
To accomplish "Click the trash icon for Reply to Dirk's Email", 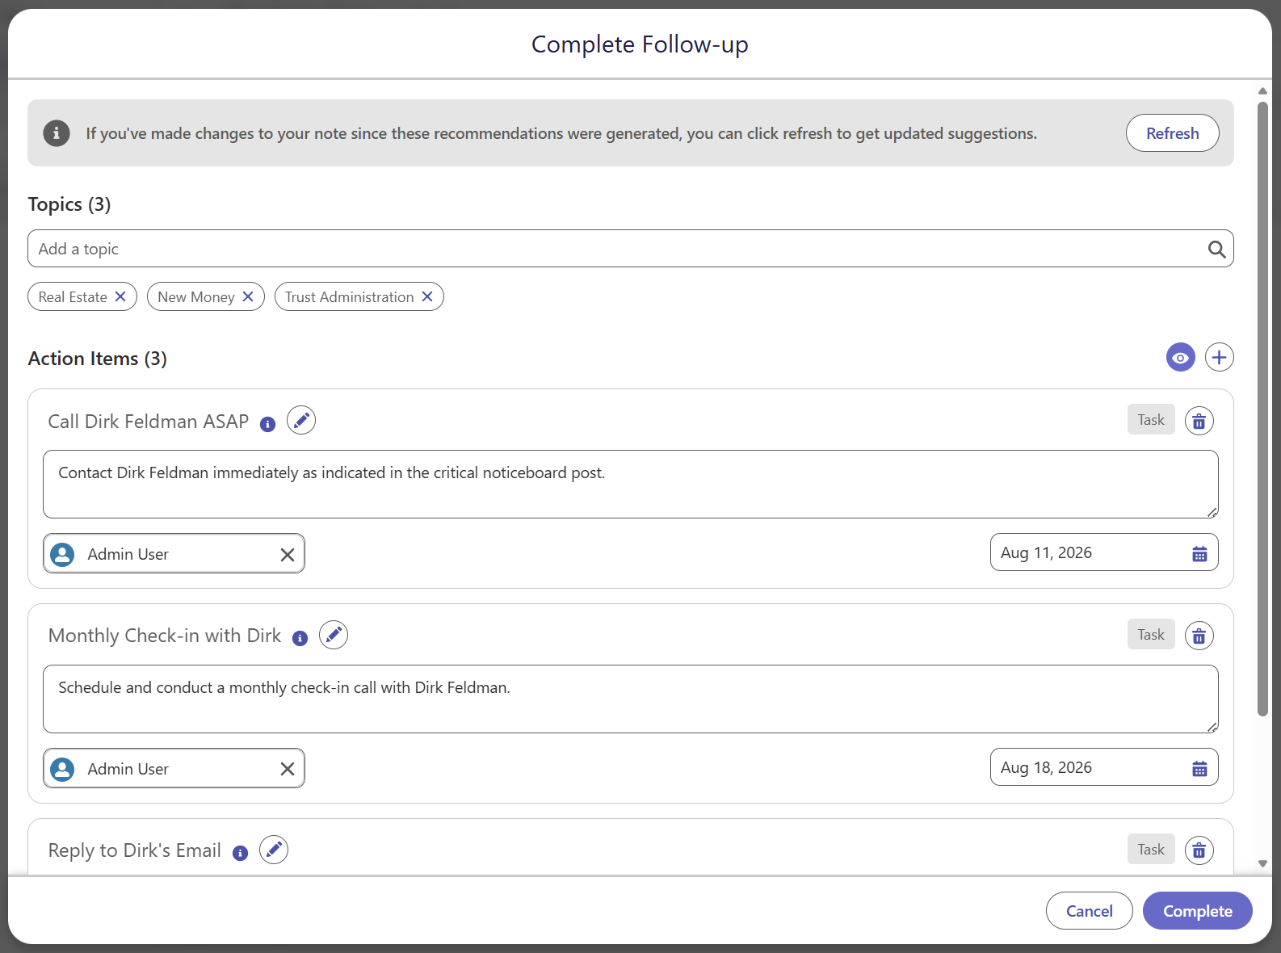I will (x=1199, y=850).
